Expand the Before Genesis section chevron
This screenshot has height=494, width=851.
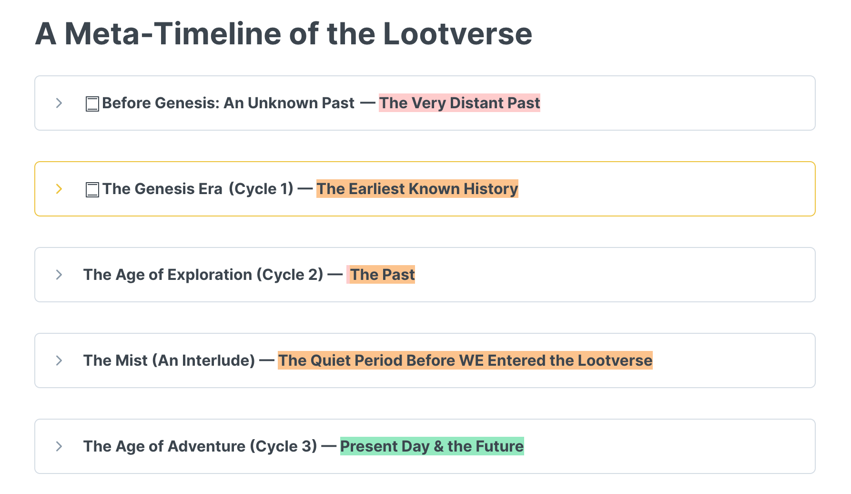coord(59,103)
